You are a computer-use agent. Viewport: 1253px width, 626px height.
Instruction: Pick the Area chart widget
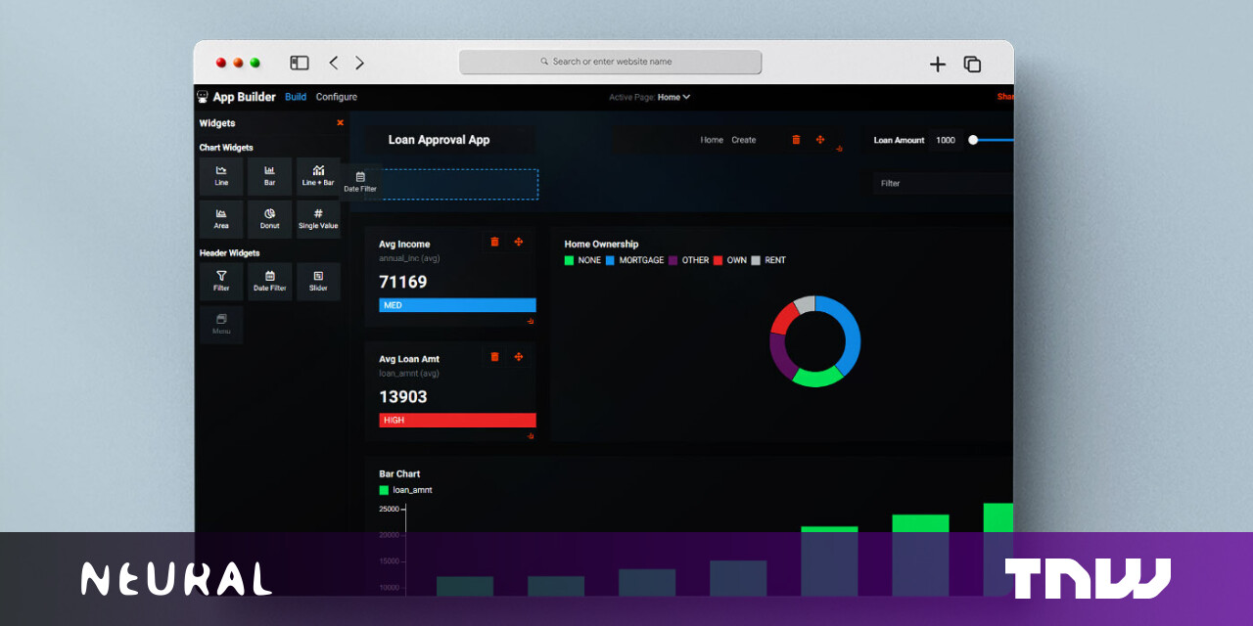[x=221, y=219]
